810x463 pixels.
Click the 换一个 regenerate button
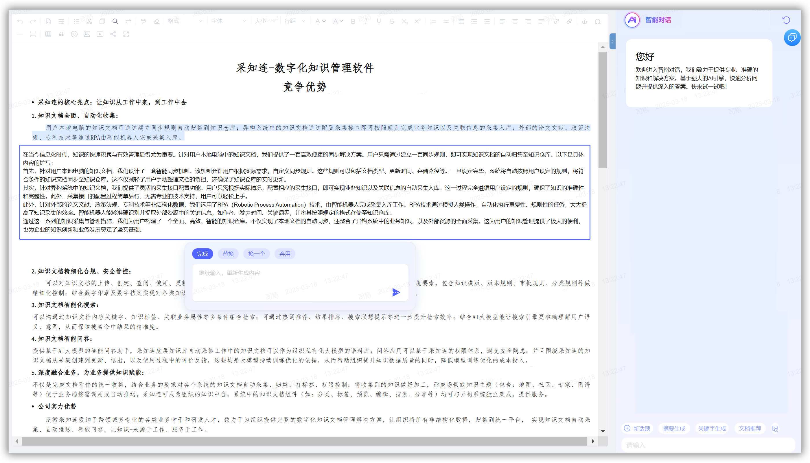point(256,254)
